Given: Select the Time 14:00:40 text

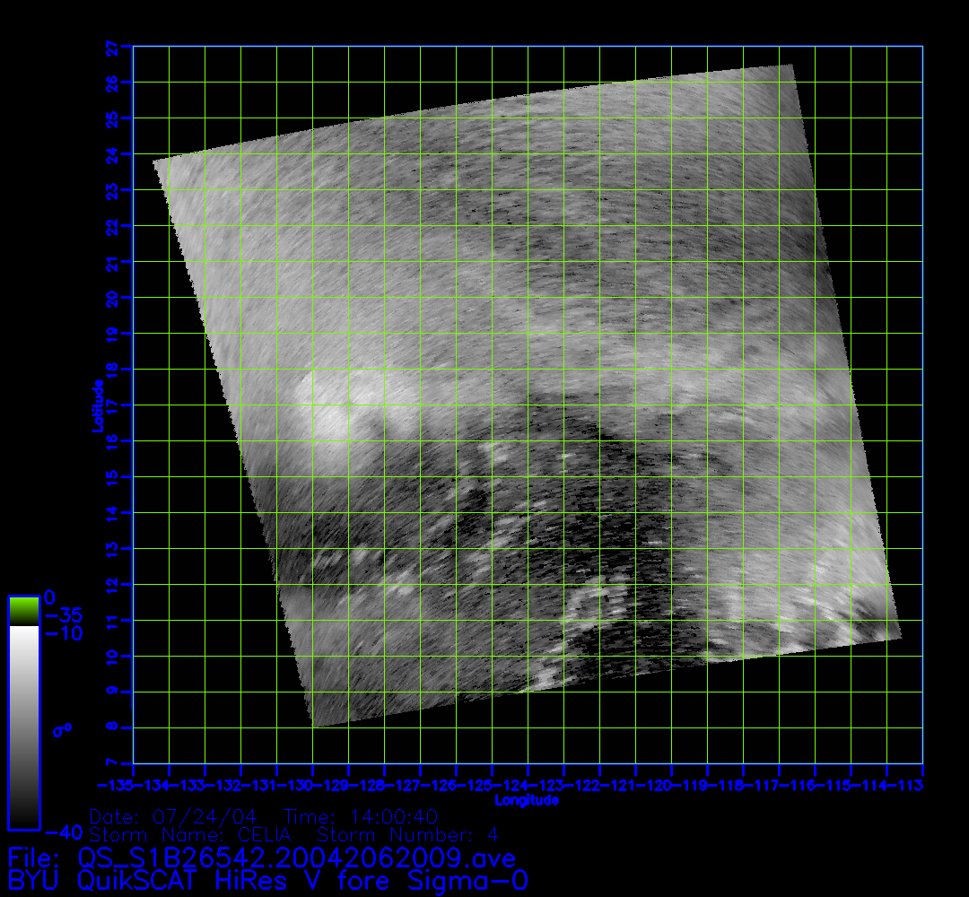Looking at the screenshot, I should click(x=361, y=817).
